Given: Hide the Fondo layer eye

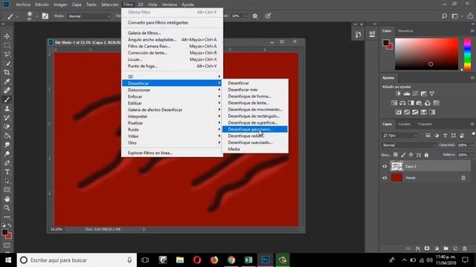Looking at the screenshot, I should 385,178.
